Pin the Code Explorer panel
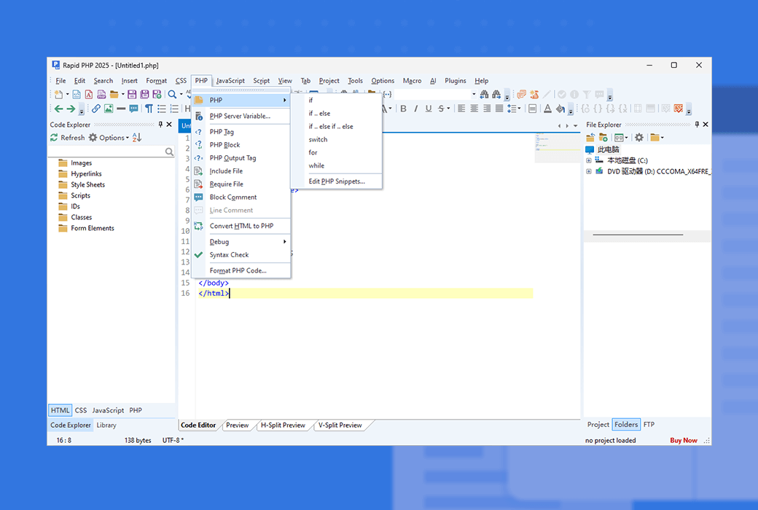Viewport: 758px width, 510px height. 160,125
